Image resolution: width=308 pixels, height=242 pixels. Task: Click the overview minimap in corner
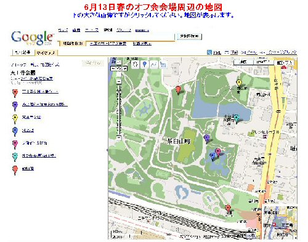280,222
